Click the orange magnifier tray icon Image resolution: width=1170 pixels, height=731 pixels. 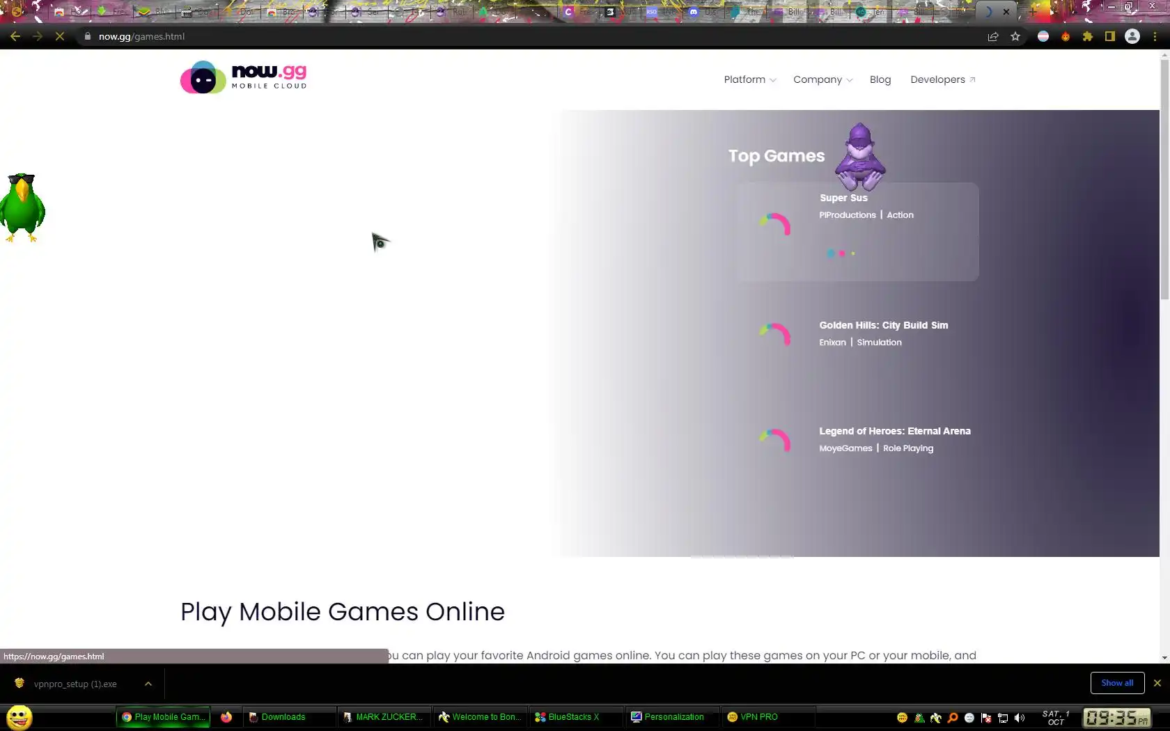[953, 718]
